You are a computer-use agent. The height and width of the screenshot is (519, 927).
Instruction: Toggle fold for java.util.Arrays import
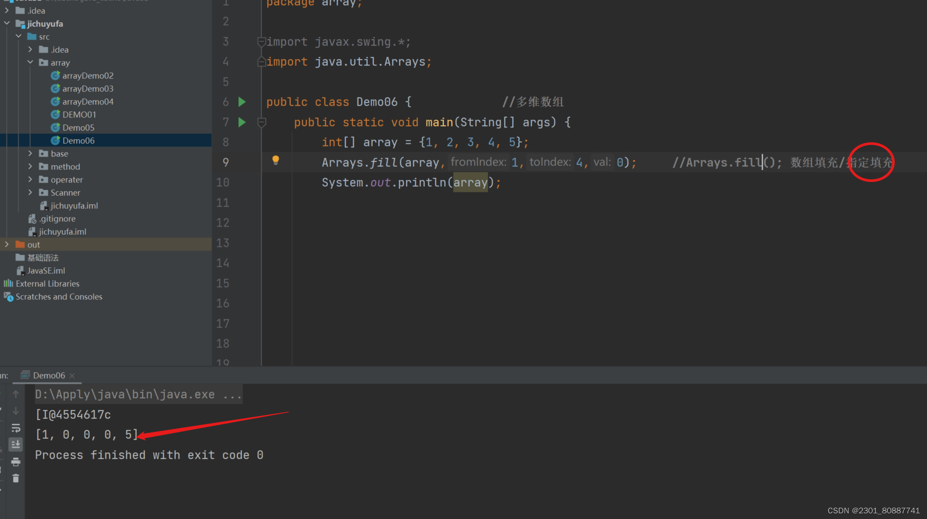tap(261, 61)
